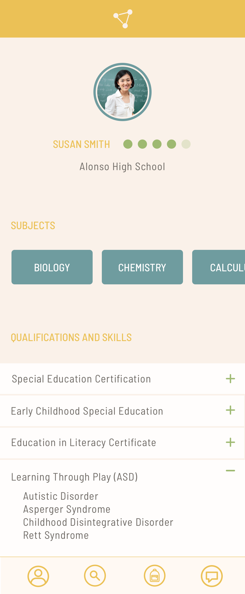Click the third green rating dot
The height and width of the screenshot is (594, 245).
[x=157, y=144]
